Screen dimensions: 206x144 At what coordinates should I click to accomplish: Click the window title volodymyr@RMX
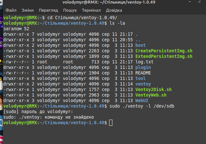pos(109,2)
